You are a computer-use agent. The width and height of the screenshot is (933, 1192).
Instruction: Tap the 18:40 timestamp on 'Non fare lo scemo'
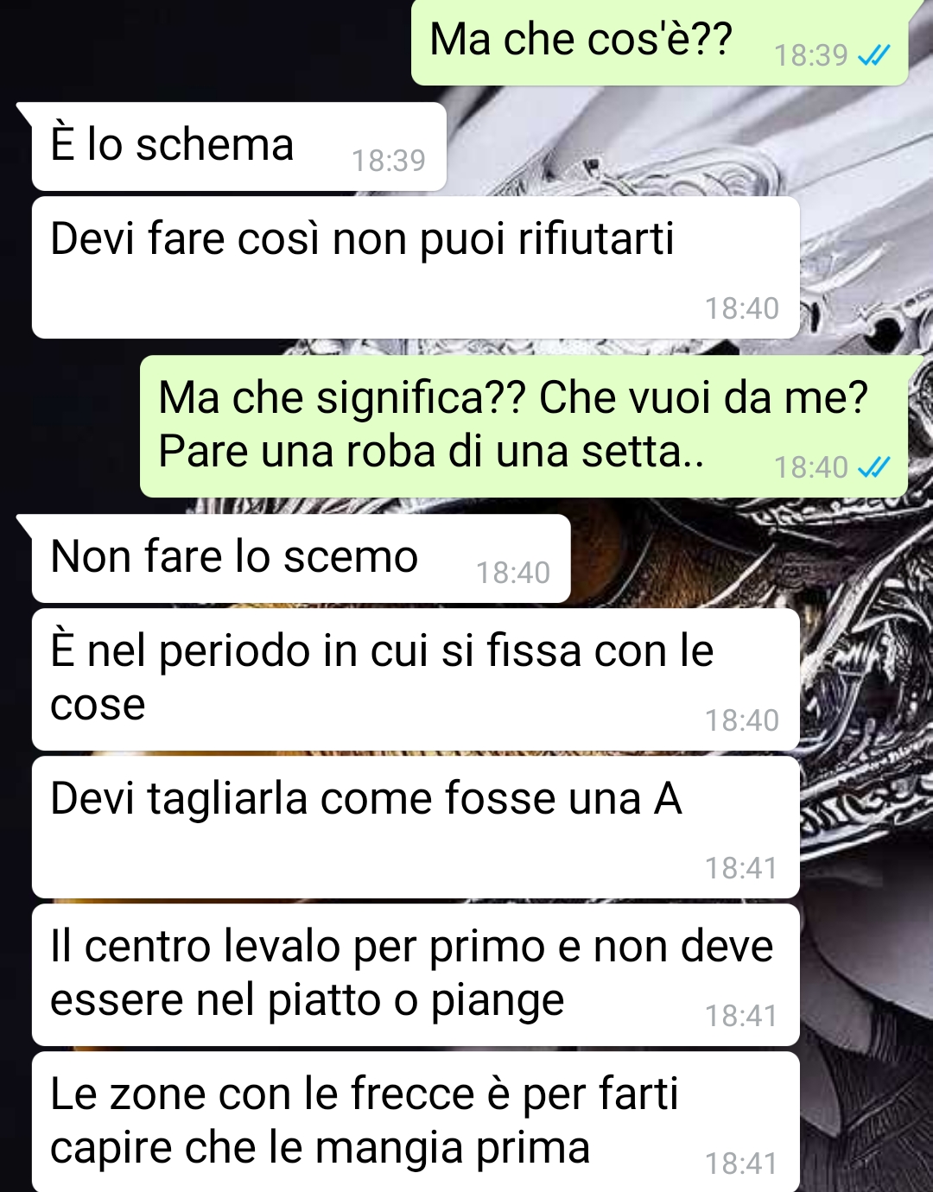click(x=513, y=573)
